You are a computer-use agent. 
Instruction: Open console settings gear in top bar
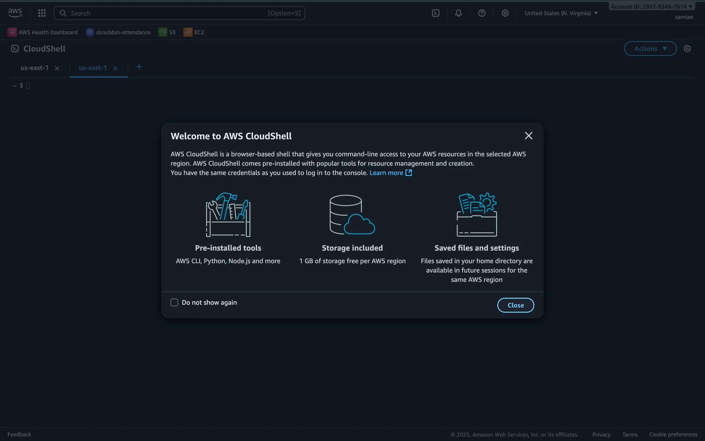[505, 13]
